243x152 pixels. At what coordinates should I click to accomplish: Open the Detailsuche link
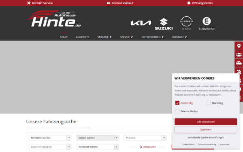148,147
